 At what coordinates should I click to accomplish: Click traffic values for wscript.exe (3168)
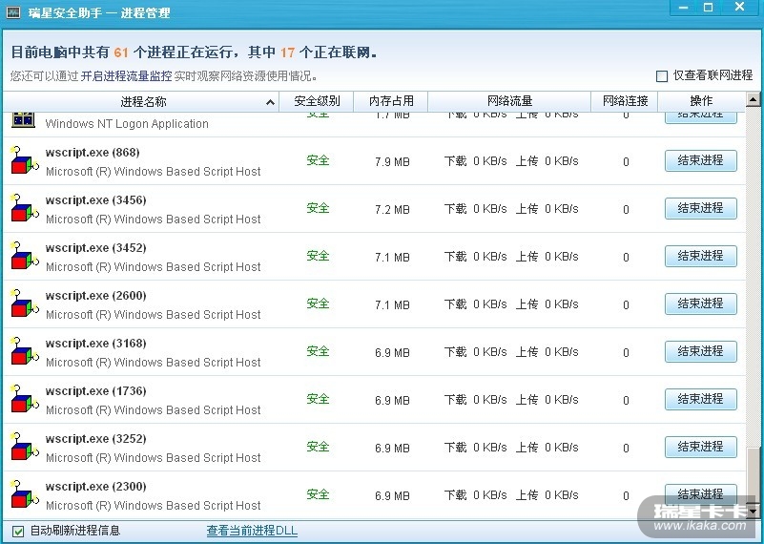click(511, 352)
